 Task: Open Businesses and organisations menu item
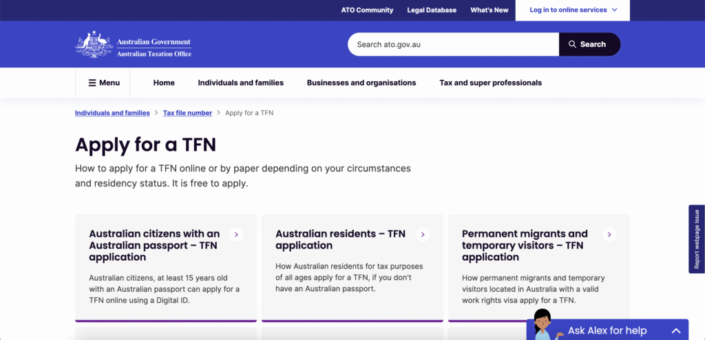click(361, 83)
